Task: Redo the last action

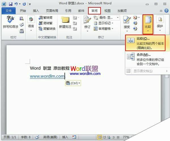Action: [24, 4]
